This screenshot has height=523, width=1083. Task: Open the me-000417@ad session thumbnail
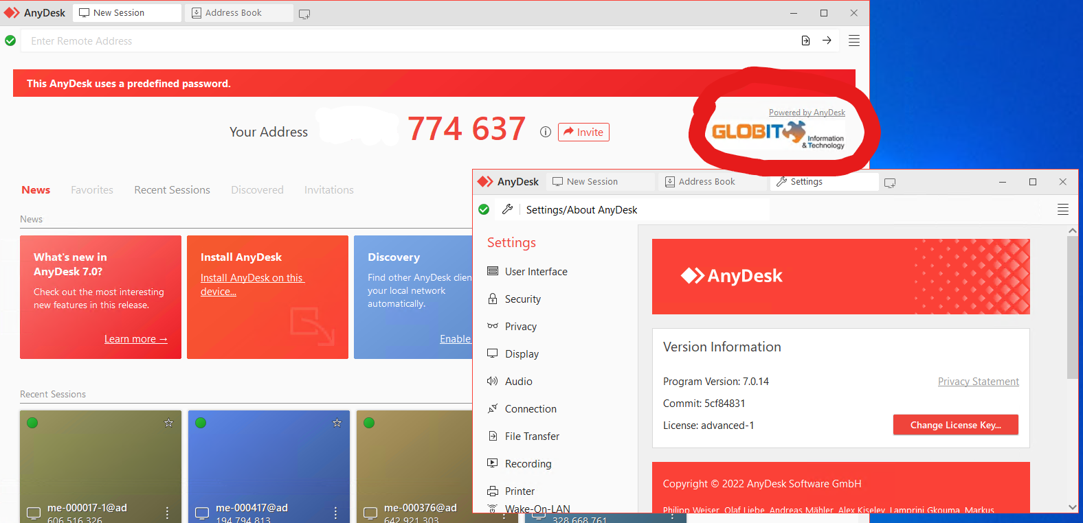pos(269,467)
